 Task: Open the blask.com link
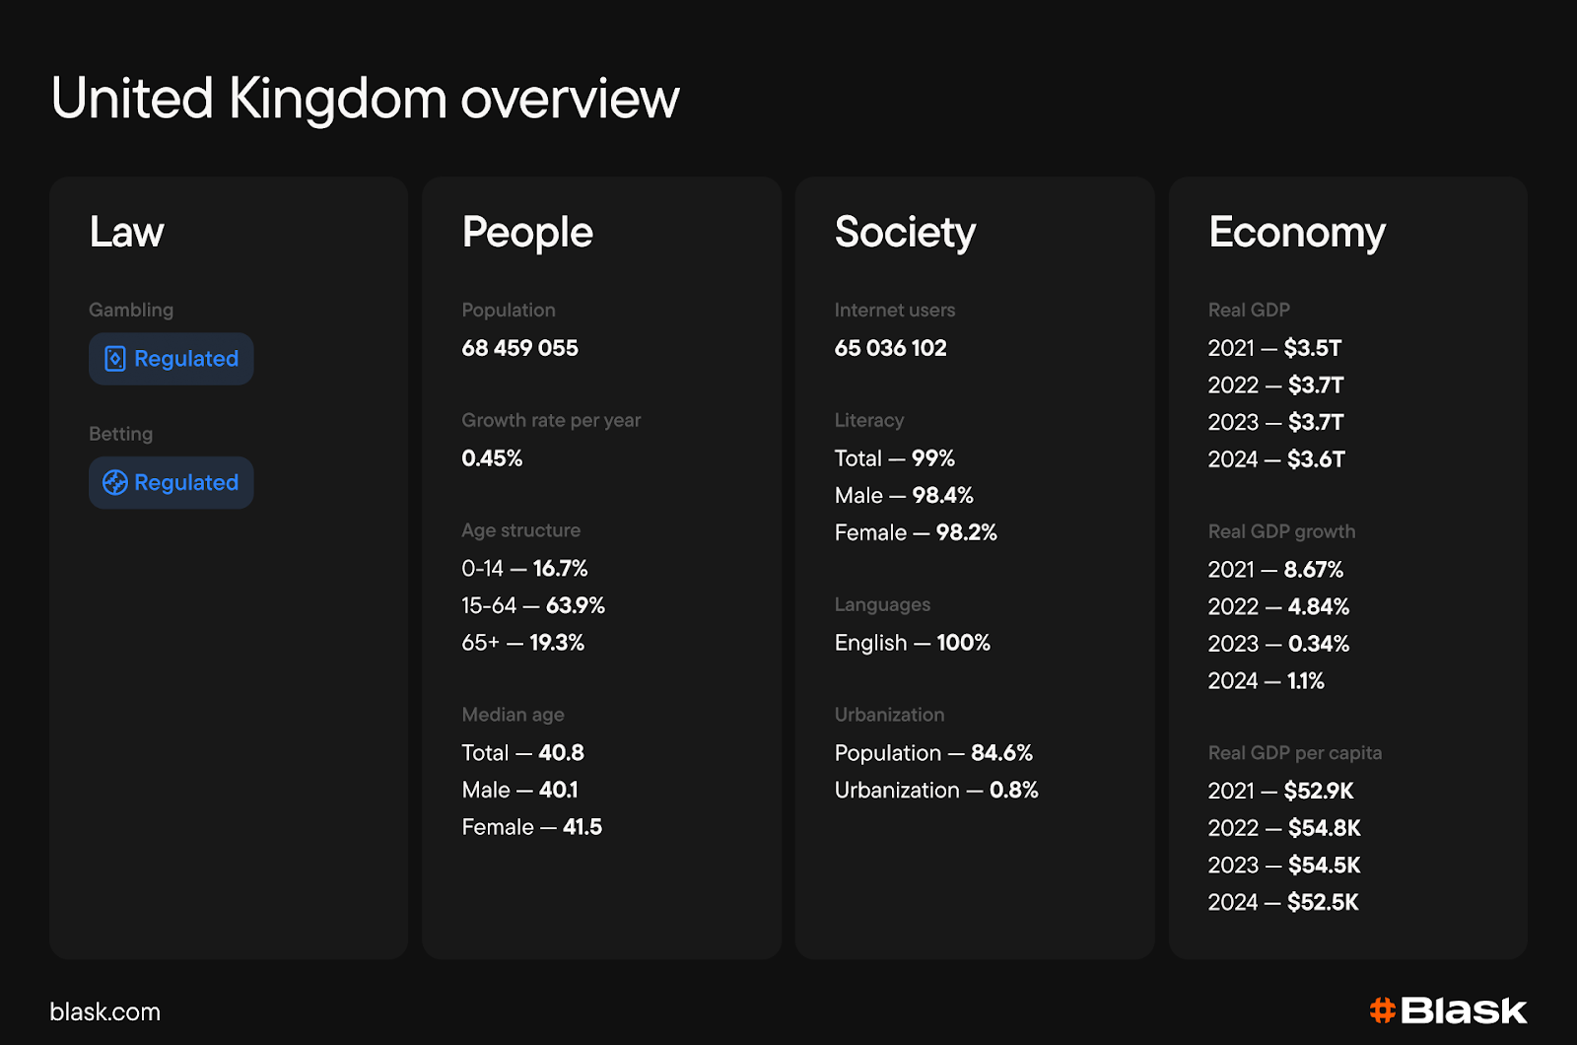pyautogui.click(x=105, y=1011)
